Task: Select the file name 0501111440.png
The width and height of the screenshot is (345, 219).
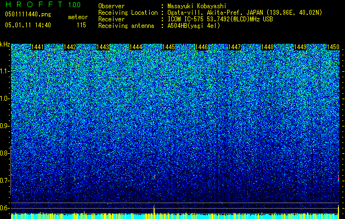Action: (28, 15)
